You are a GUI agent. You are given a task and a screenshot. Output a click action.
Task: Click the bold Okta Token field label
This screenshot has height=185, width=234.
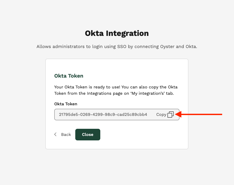(66, 104)
